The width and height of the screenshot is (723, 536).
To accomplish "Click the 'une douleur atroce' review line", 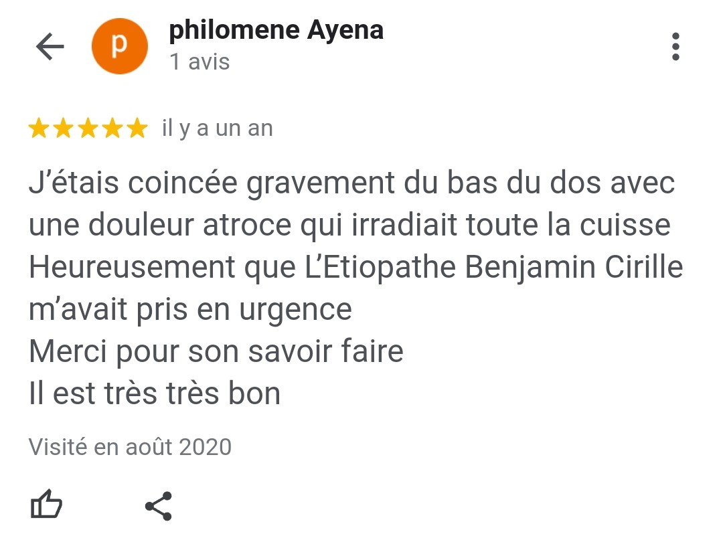I will pyautogui.click(x=349, y=226).
